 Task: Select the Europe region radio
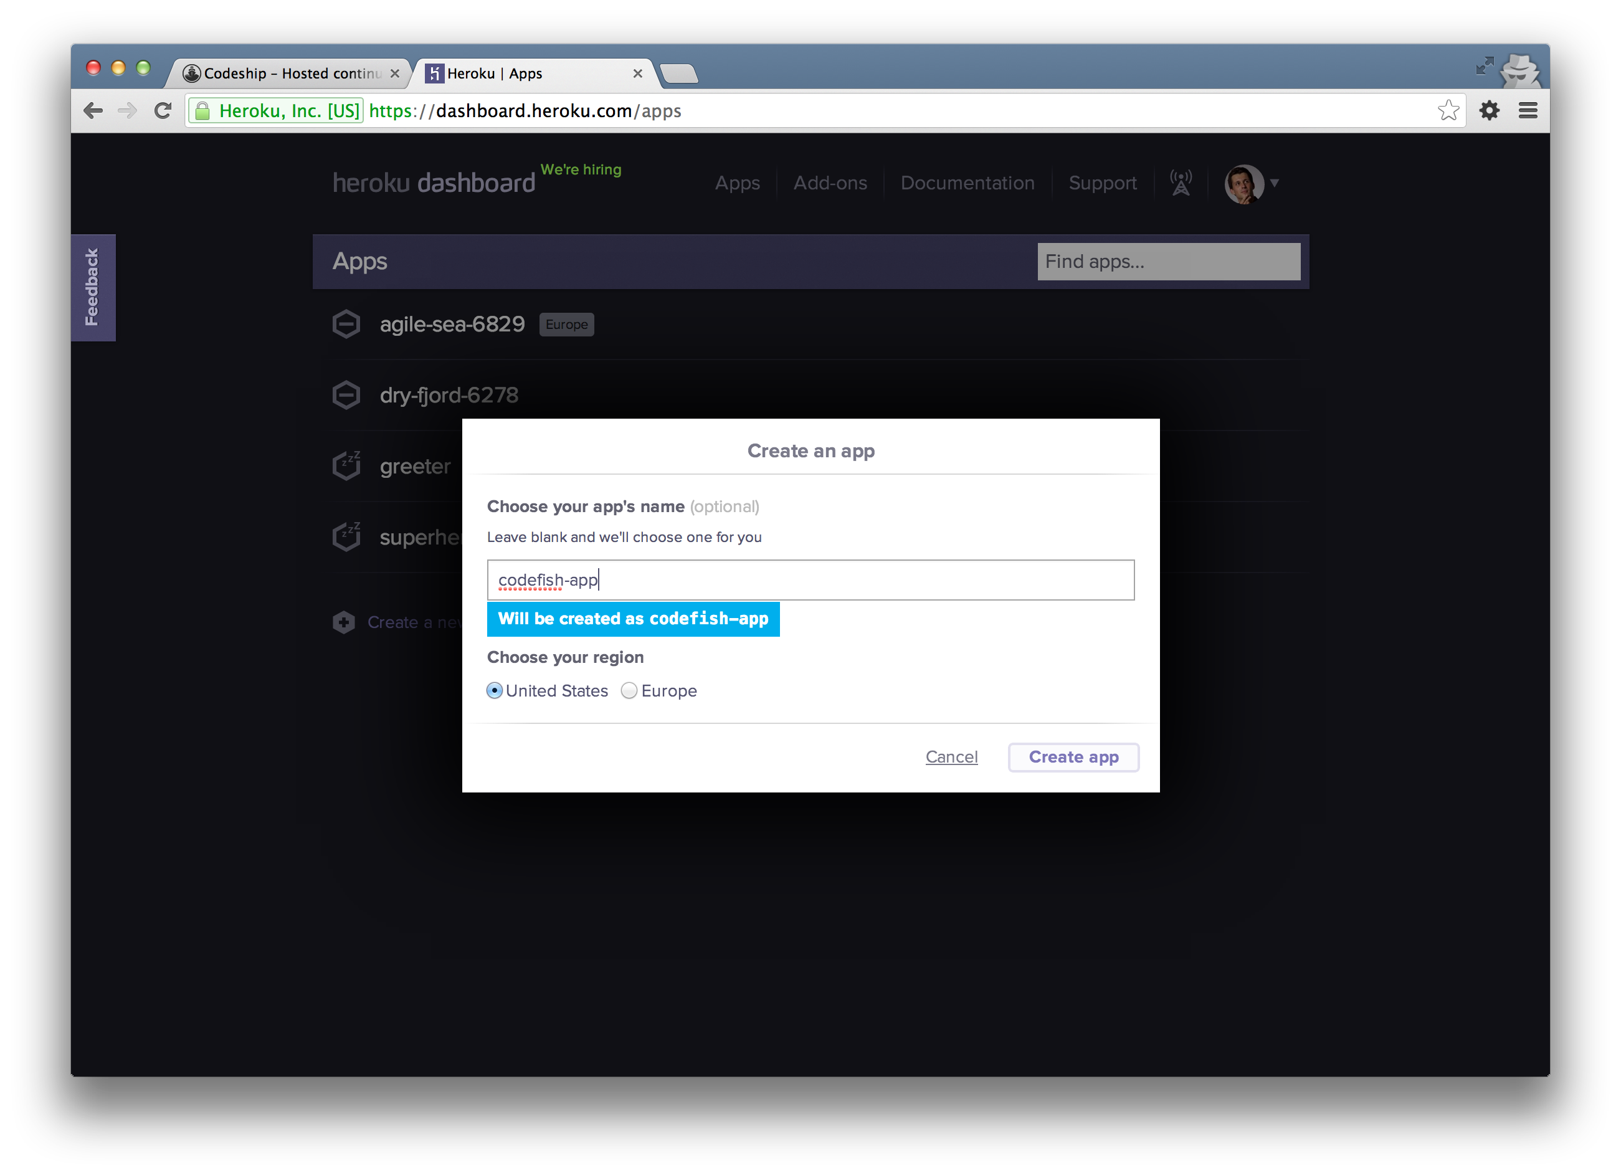click(x=629, y=690)
